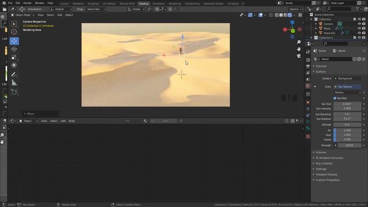Expand the Custom Properties panel
This screenshot has height=207, width=368.
tap(327, 180)
